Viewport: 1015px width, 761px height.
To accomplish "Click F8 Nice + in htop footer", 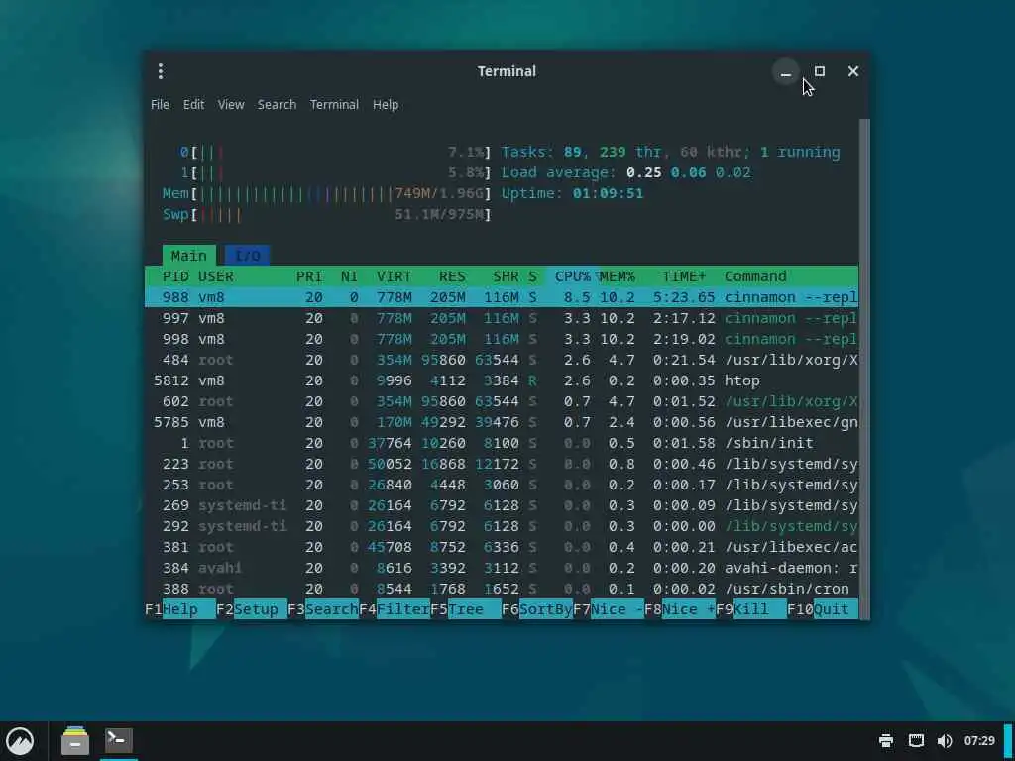I will (680, 609).
